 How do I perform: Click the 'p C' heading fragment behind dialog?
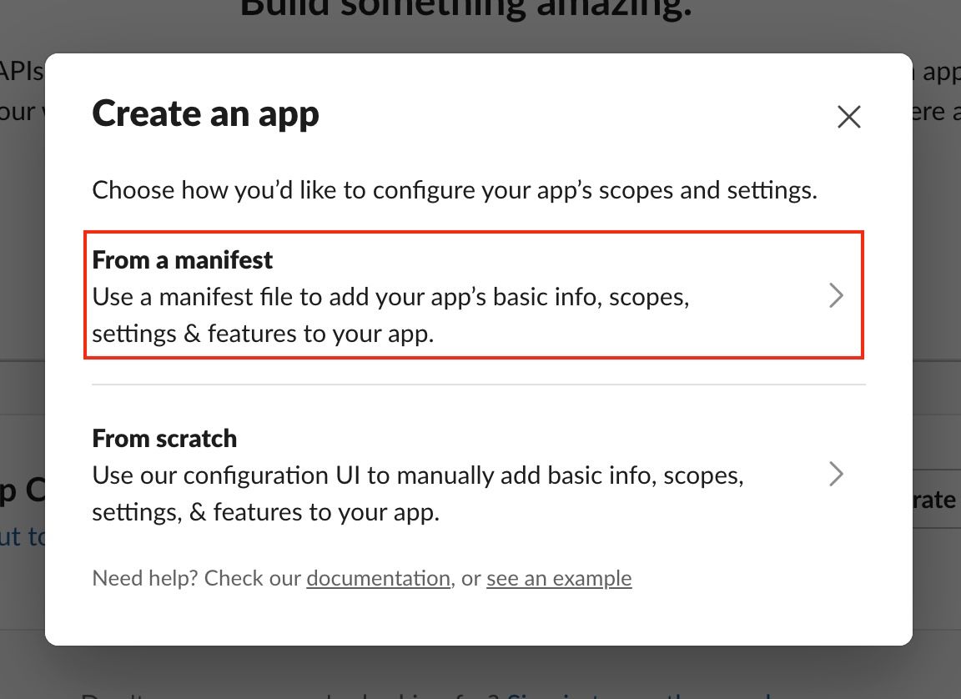(23, 490)
